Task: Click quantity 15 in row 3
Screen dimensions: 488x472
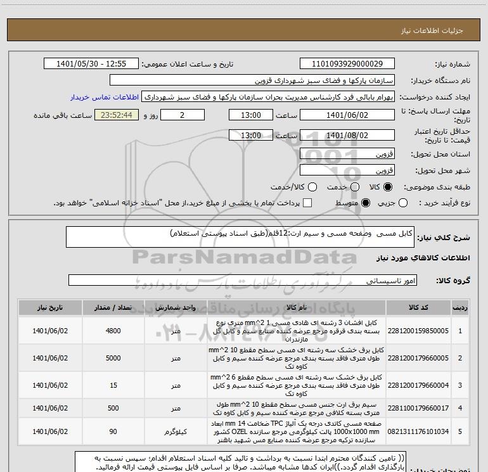Action: [x=113, y=385]
